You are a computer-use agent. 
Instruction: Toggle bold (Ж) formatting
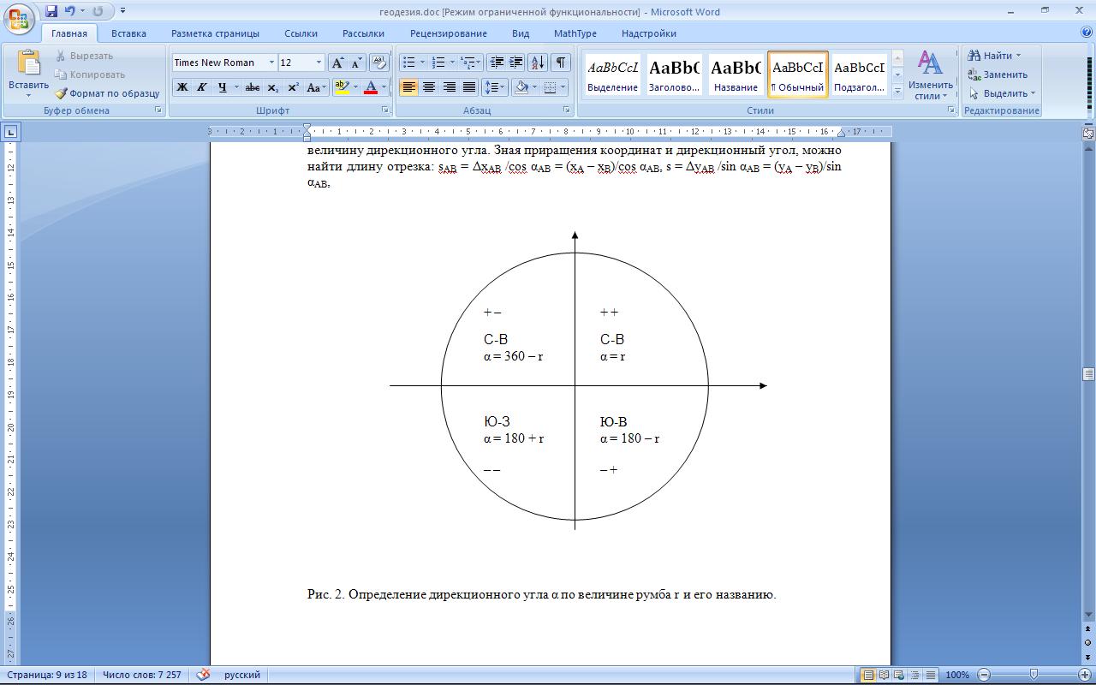[182, 87]
